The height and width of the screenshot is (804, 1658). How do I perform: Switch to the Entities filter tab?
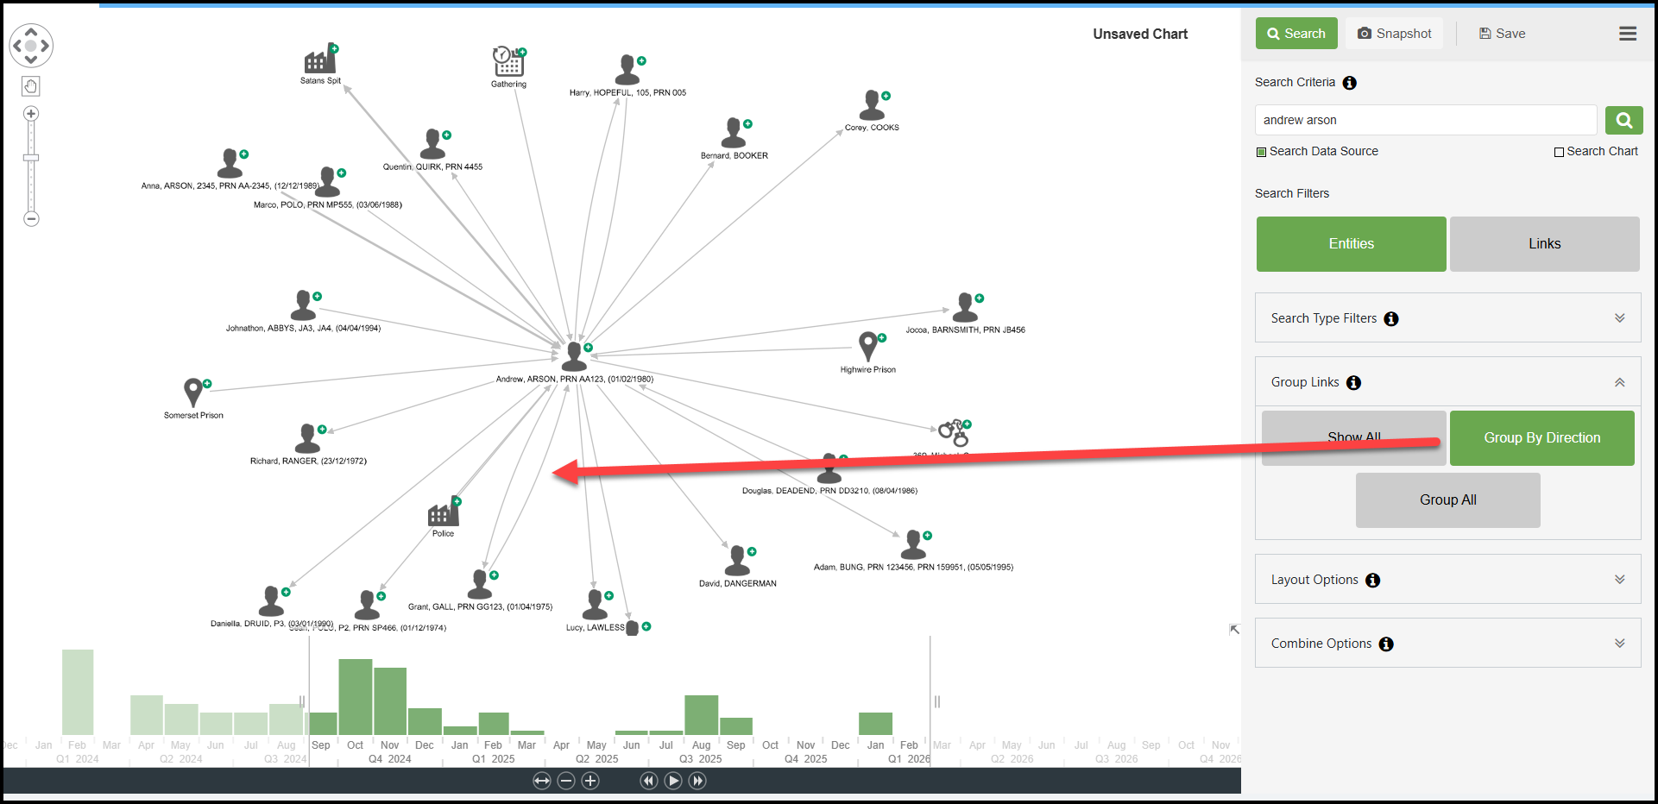pyautogui.click(x=1351, y=244)
